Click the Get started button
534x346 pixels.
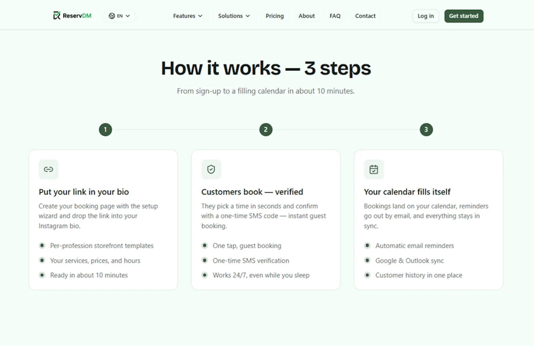(464, 16)
